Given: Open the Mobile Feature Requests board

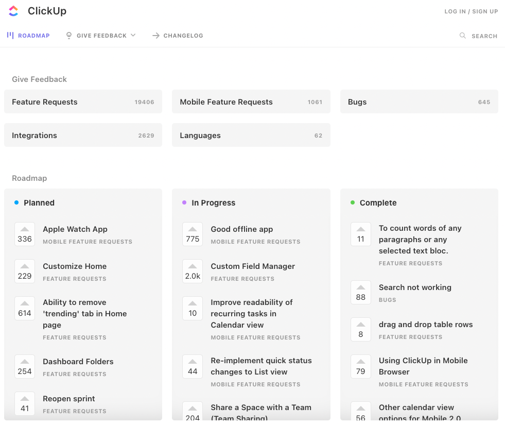Looking at the screenshot, I should click(x=251, y=102).
